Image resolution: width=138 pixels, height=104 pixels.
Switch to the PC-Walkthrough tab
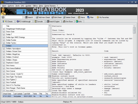pos(24,21)
